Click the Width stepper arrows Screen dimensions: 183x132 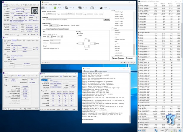click(52, 37)
